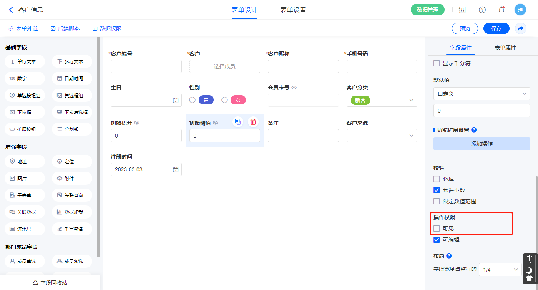Open the notification bell

tap(501, 10)
